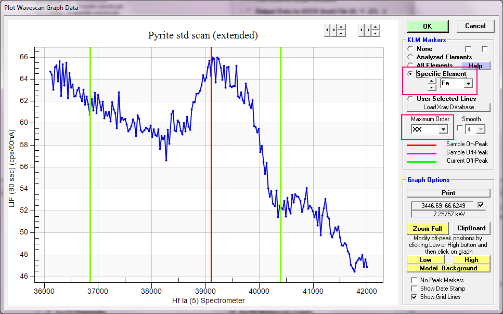Expand the Maximum Order dropdown
The image size is (503, 314).
(x=443, y=129)
